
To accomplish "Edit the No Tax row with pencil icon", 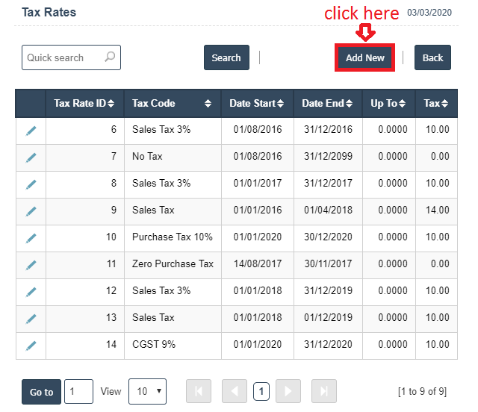I will 31,157.
